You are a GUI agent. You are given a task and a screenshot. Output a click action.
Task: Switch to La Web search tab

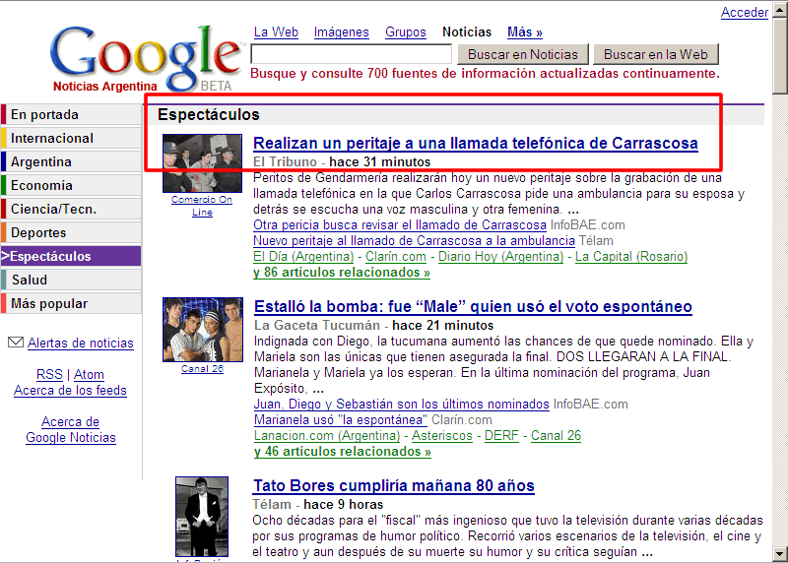click(x=276, y=32)
